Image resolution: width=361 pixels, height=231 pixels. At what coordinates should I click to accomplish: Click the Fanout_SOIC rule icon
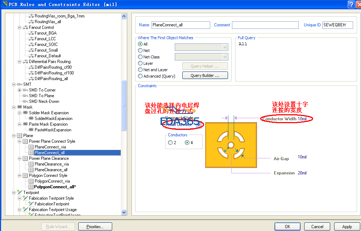tap(31, 44)
